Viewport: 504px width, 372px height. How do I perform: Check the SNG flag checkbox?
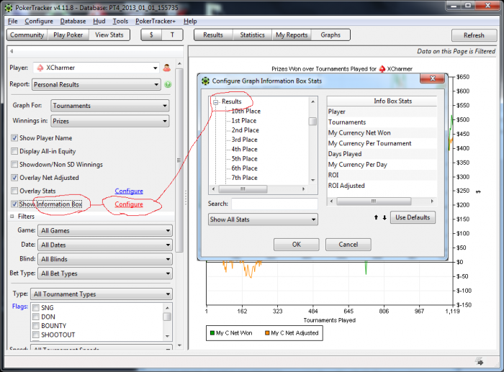click(x=36, y=308)
